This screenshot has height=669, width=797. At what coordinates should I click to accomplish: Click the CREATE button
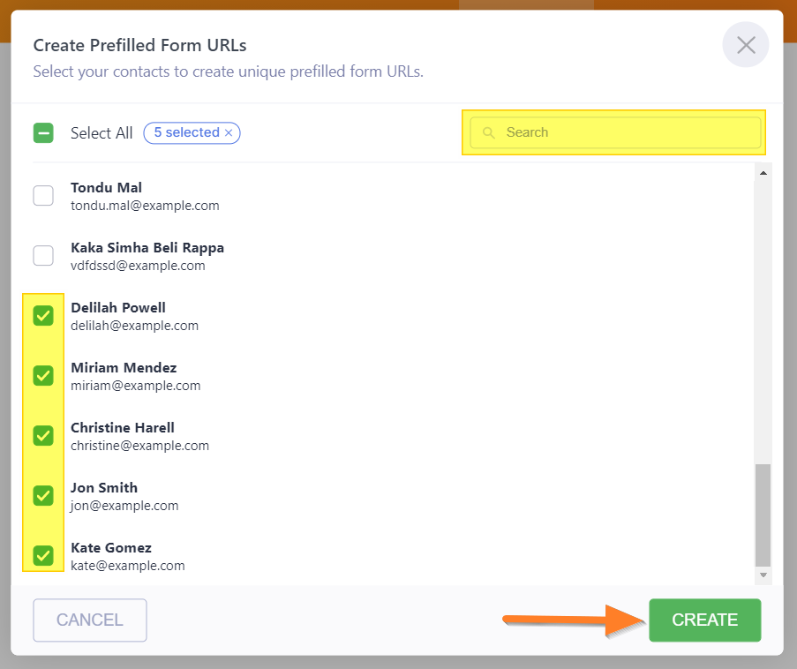[x=704, y=620]
